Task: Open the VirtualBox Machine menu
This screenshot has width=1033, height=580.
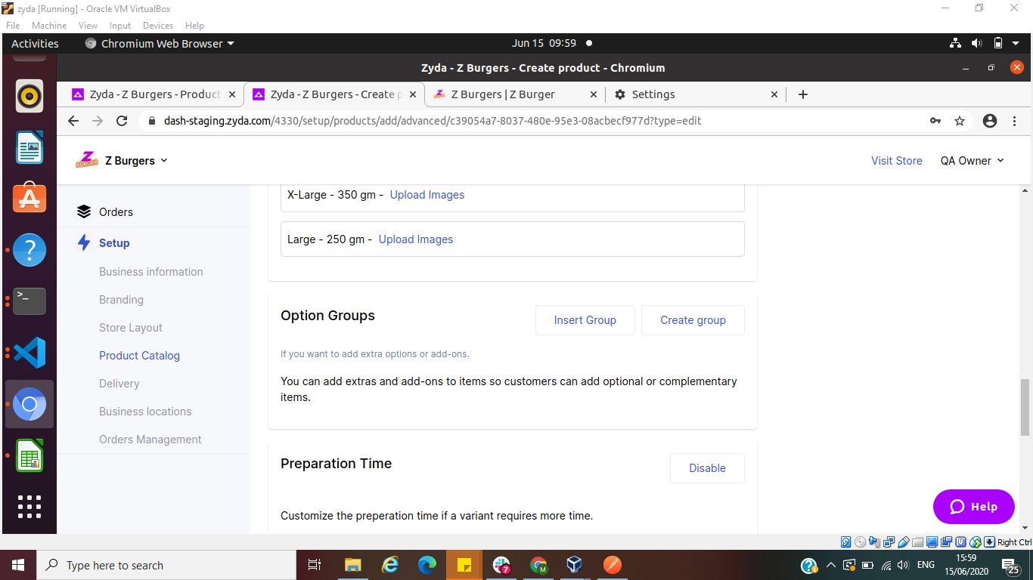Action: [49, 26]
